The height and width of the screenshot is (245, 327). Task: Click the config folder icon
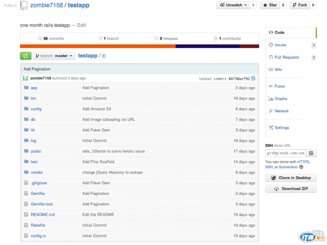pyautogui.click(x=26, y=109)
